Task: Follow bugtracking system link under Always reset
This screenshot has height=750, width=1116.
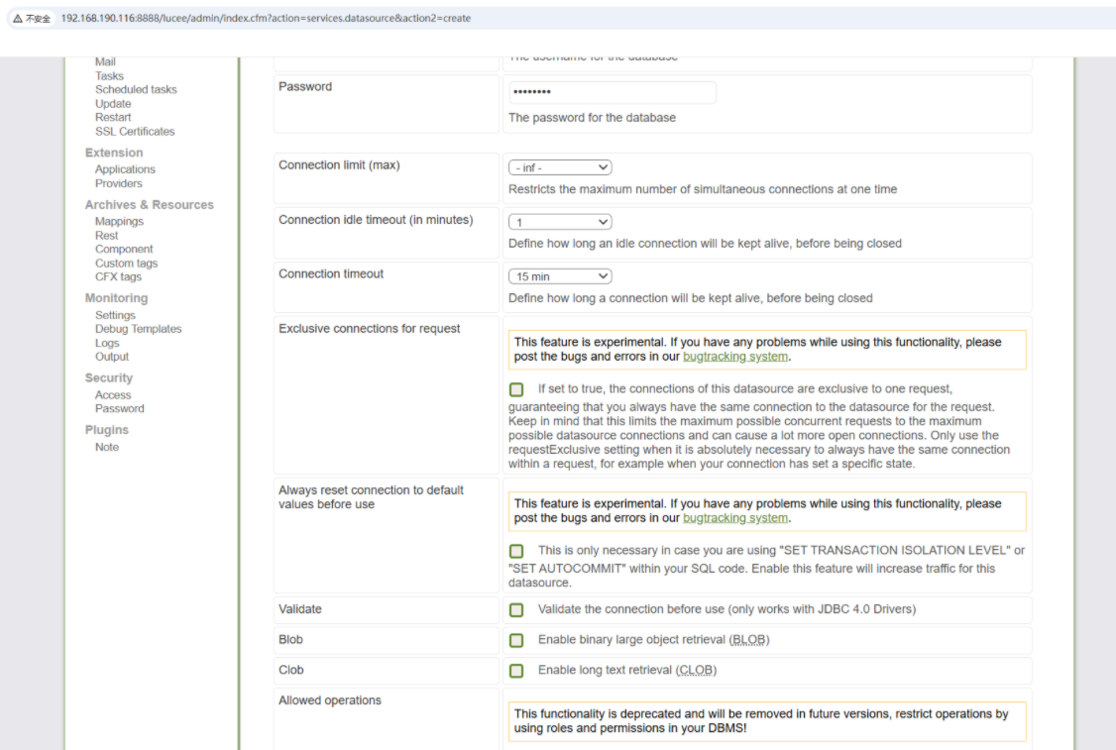Action: pos(735,518)
